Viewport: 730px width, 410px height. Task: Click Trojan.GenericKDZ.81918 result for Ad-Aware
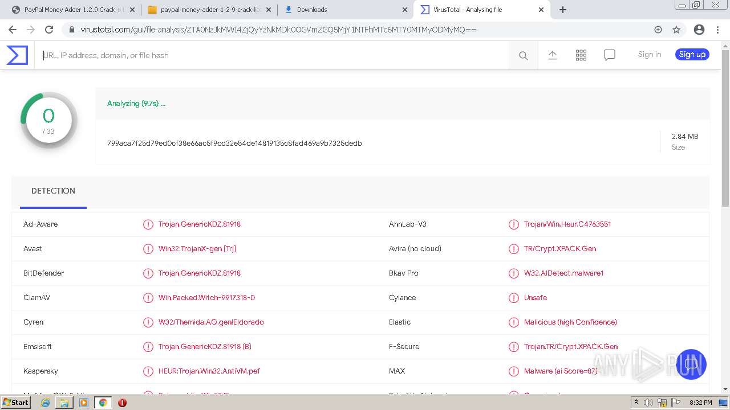[x=200, y=224]
